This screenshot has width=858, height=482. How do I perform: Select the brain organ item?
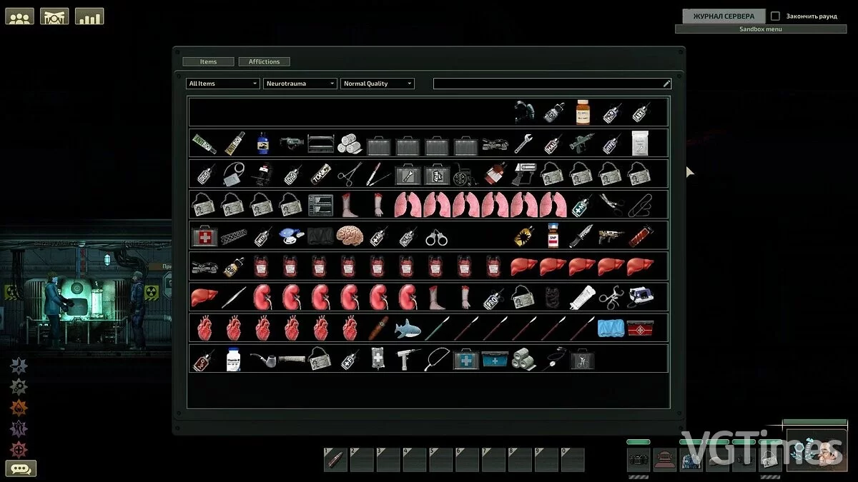(x=349, y=236)
